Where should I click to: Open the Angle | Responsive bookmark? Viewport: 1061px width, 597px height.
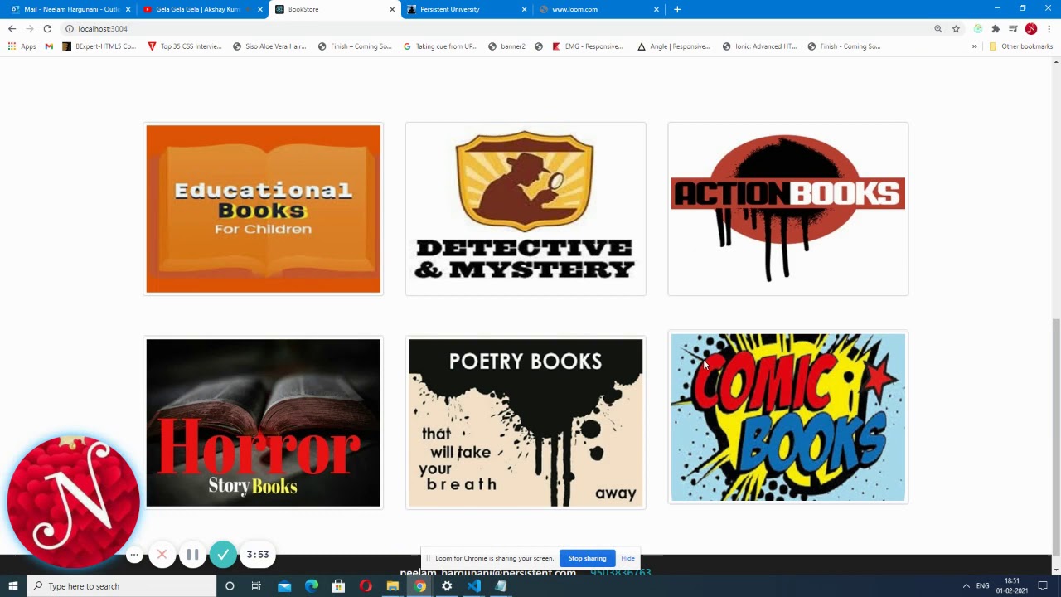tap(674, 46)
